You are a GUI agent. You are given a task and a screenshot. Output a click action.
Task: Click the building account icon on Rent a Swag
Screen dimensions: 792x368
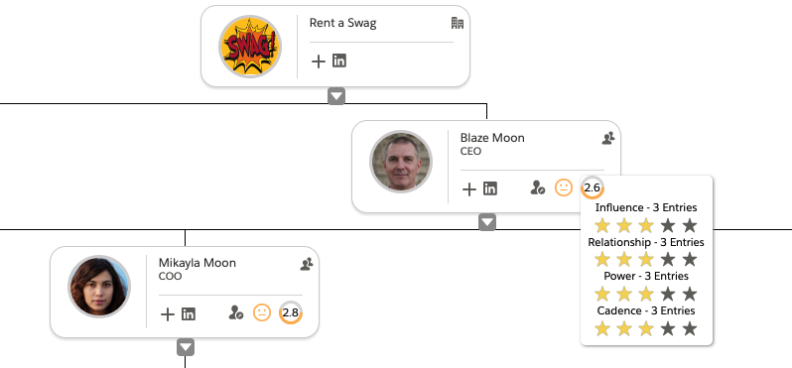click(458, 23)
